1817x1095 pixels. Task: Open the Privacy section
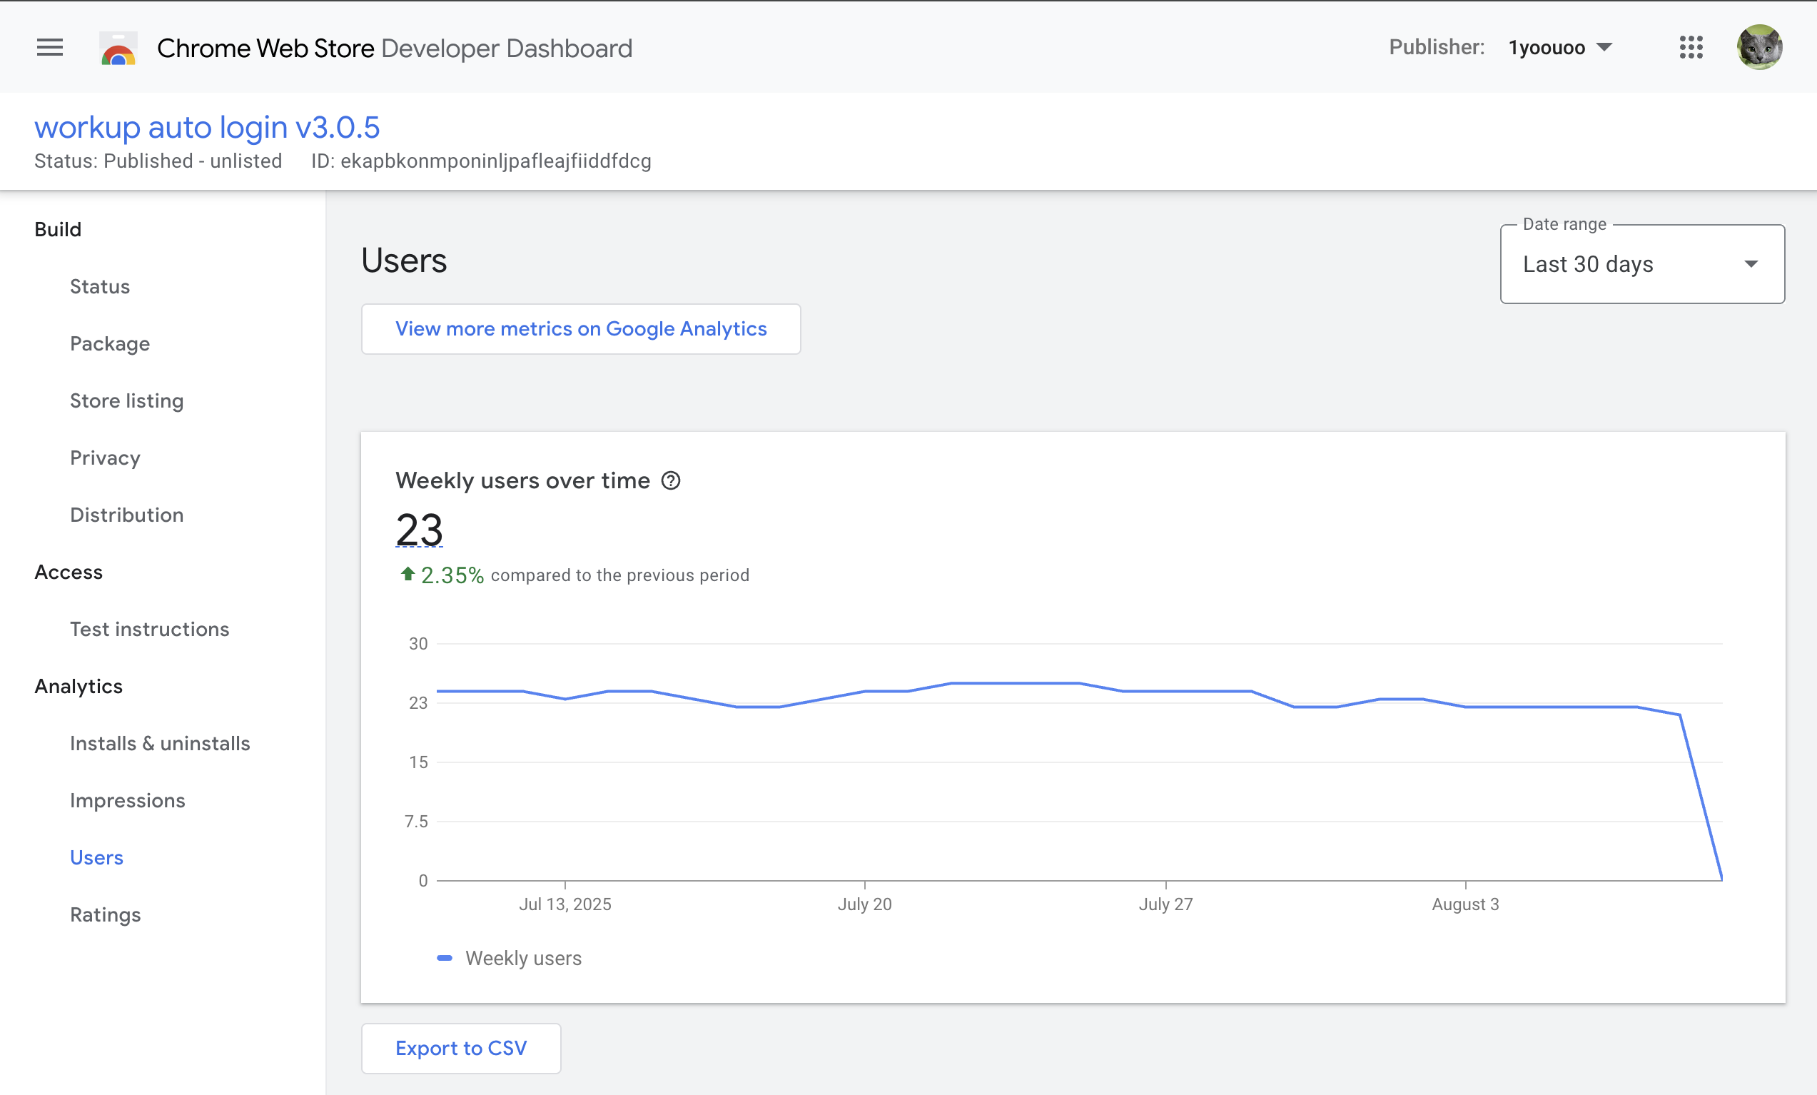(105, 458)
